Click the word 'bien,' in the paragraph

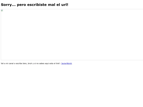25,63
